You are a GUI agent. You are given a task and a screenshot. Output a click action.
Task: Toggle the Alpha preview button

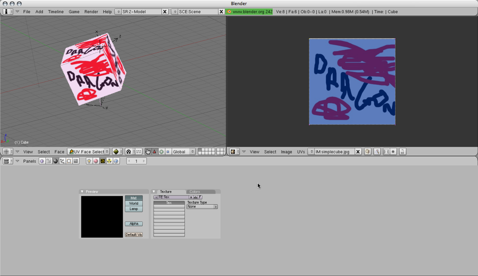134,224
